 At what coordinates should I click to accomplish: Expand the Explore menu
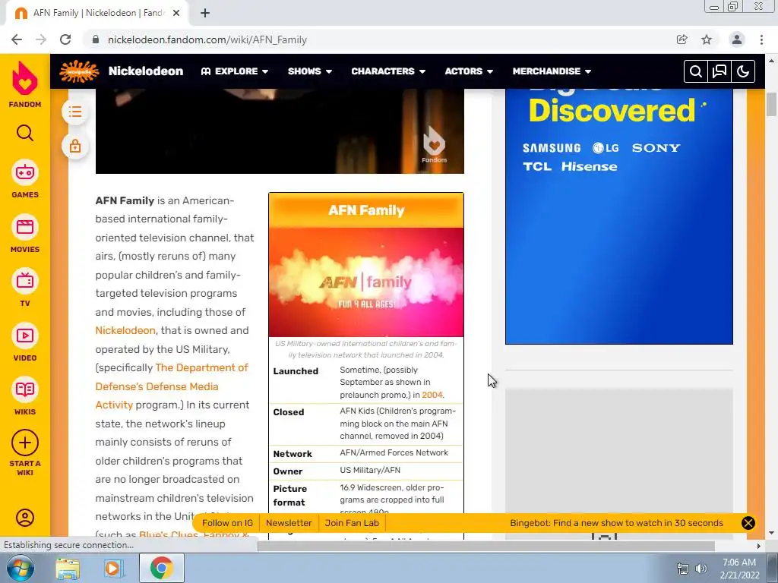click(x=235, y=71)
